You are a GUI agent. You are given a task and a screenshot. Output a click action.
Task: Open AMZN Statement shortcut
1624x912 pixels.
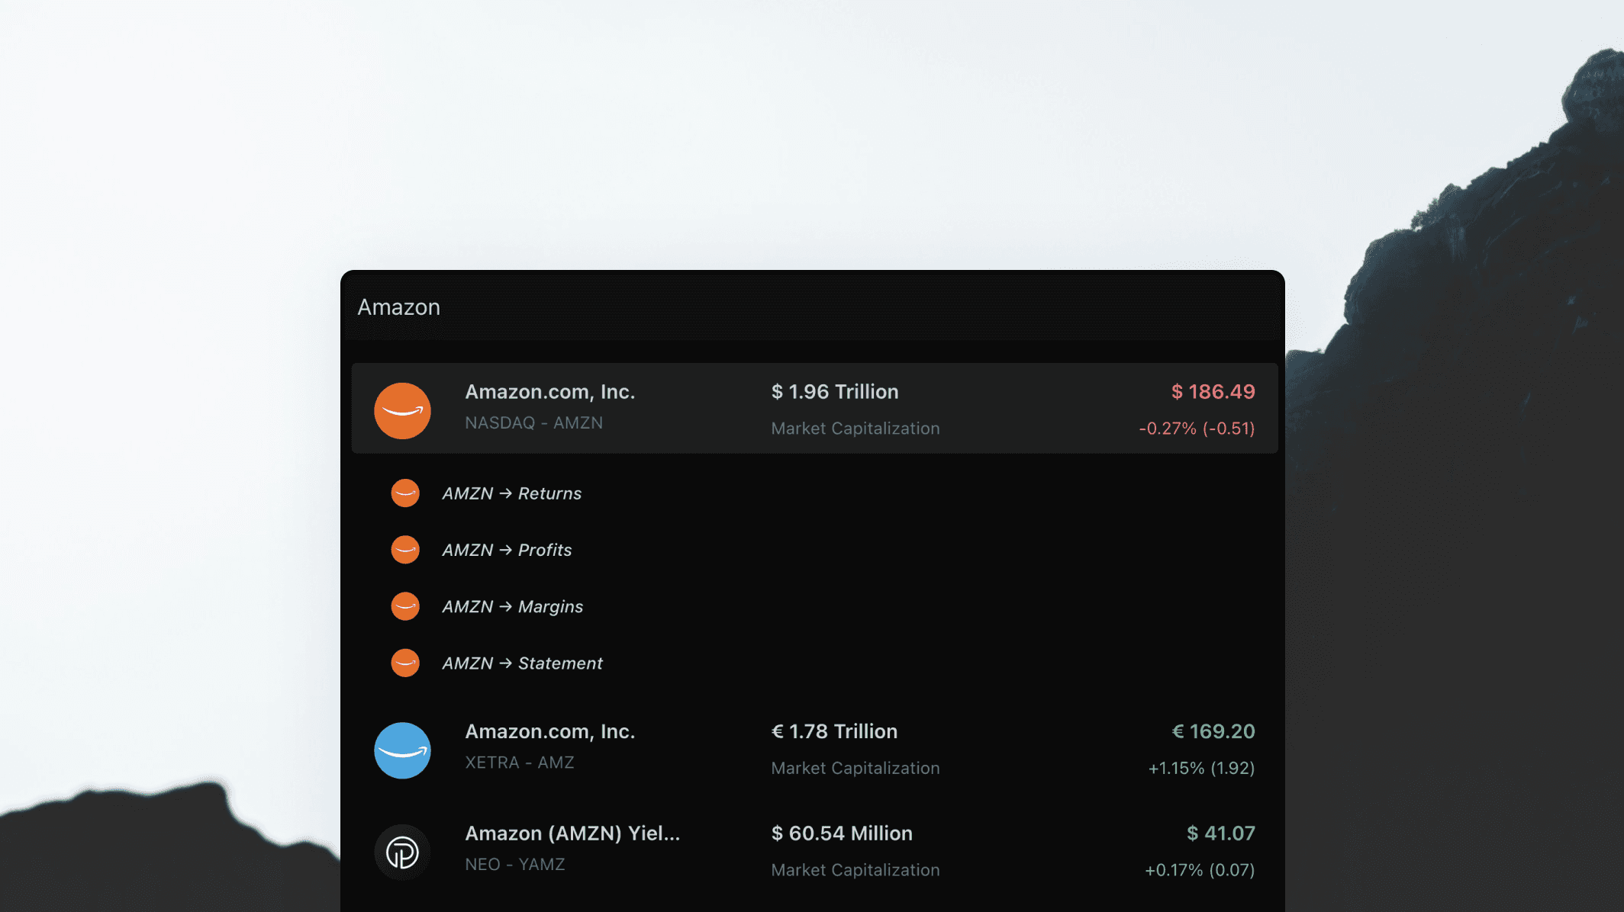coord(523,663)
